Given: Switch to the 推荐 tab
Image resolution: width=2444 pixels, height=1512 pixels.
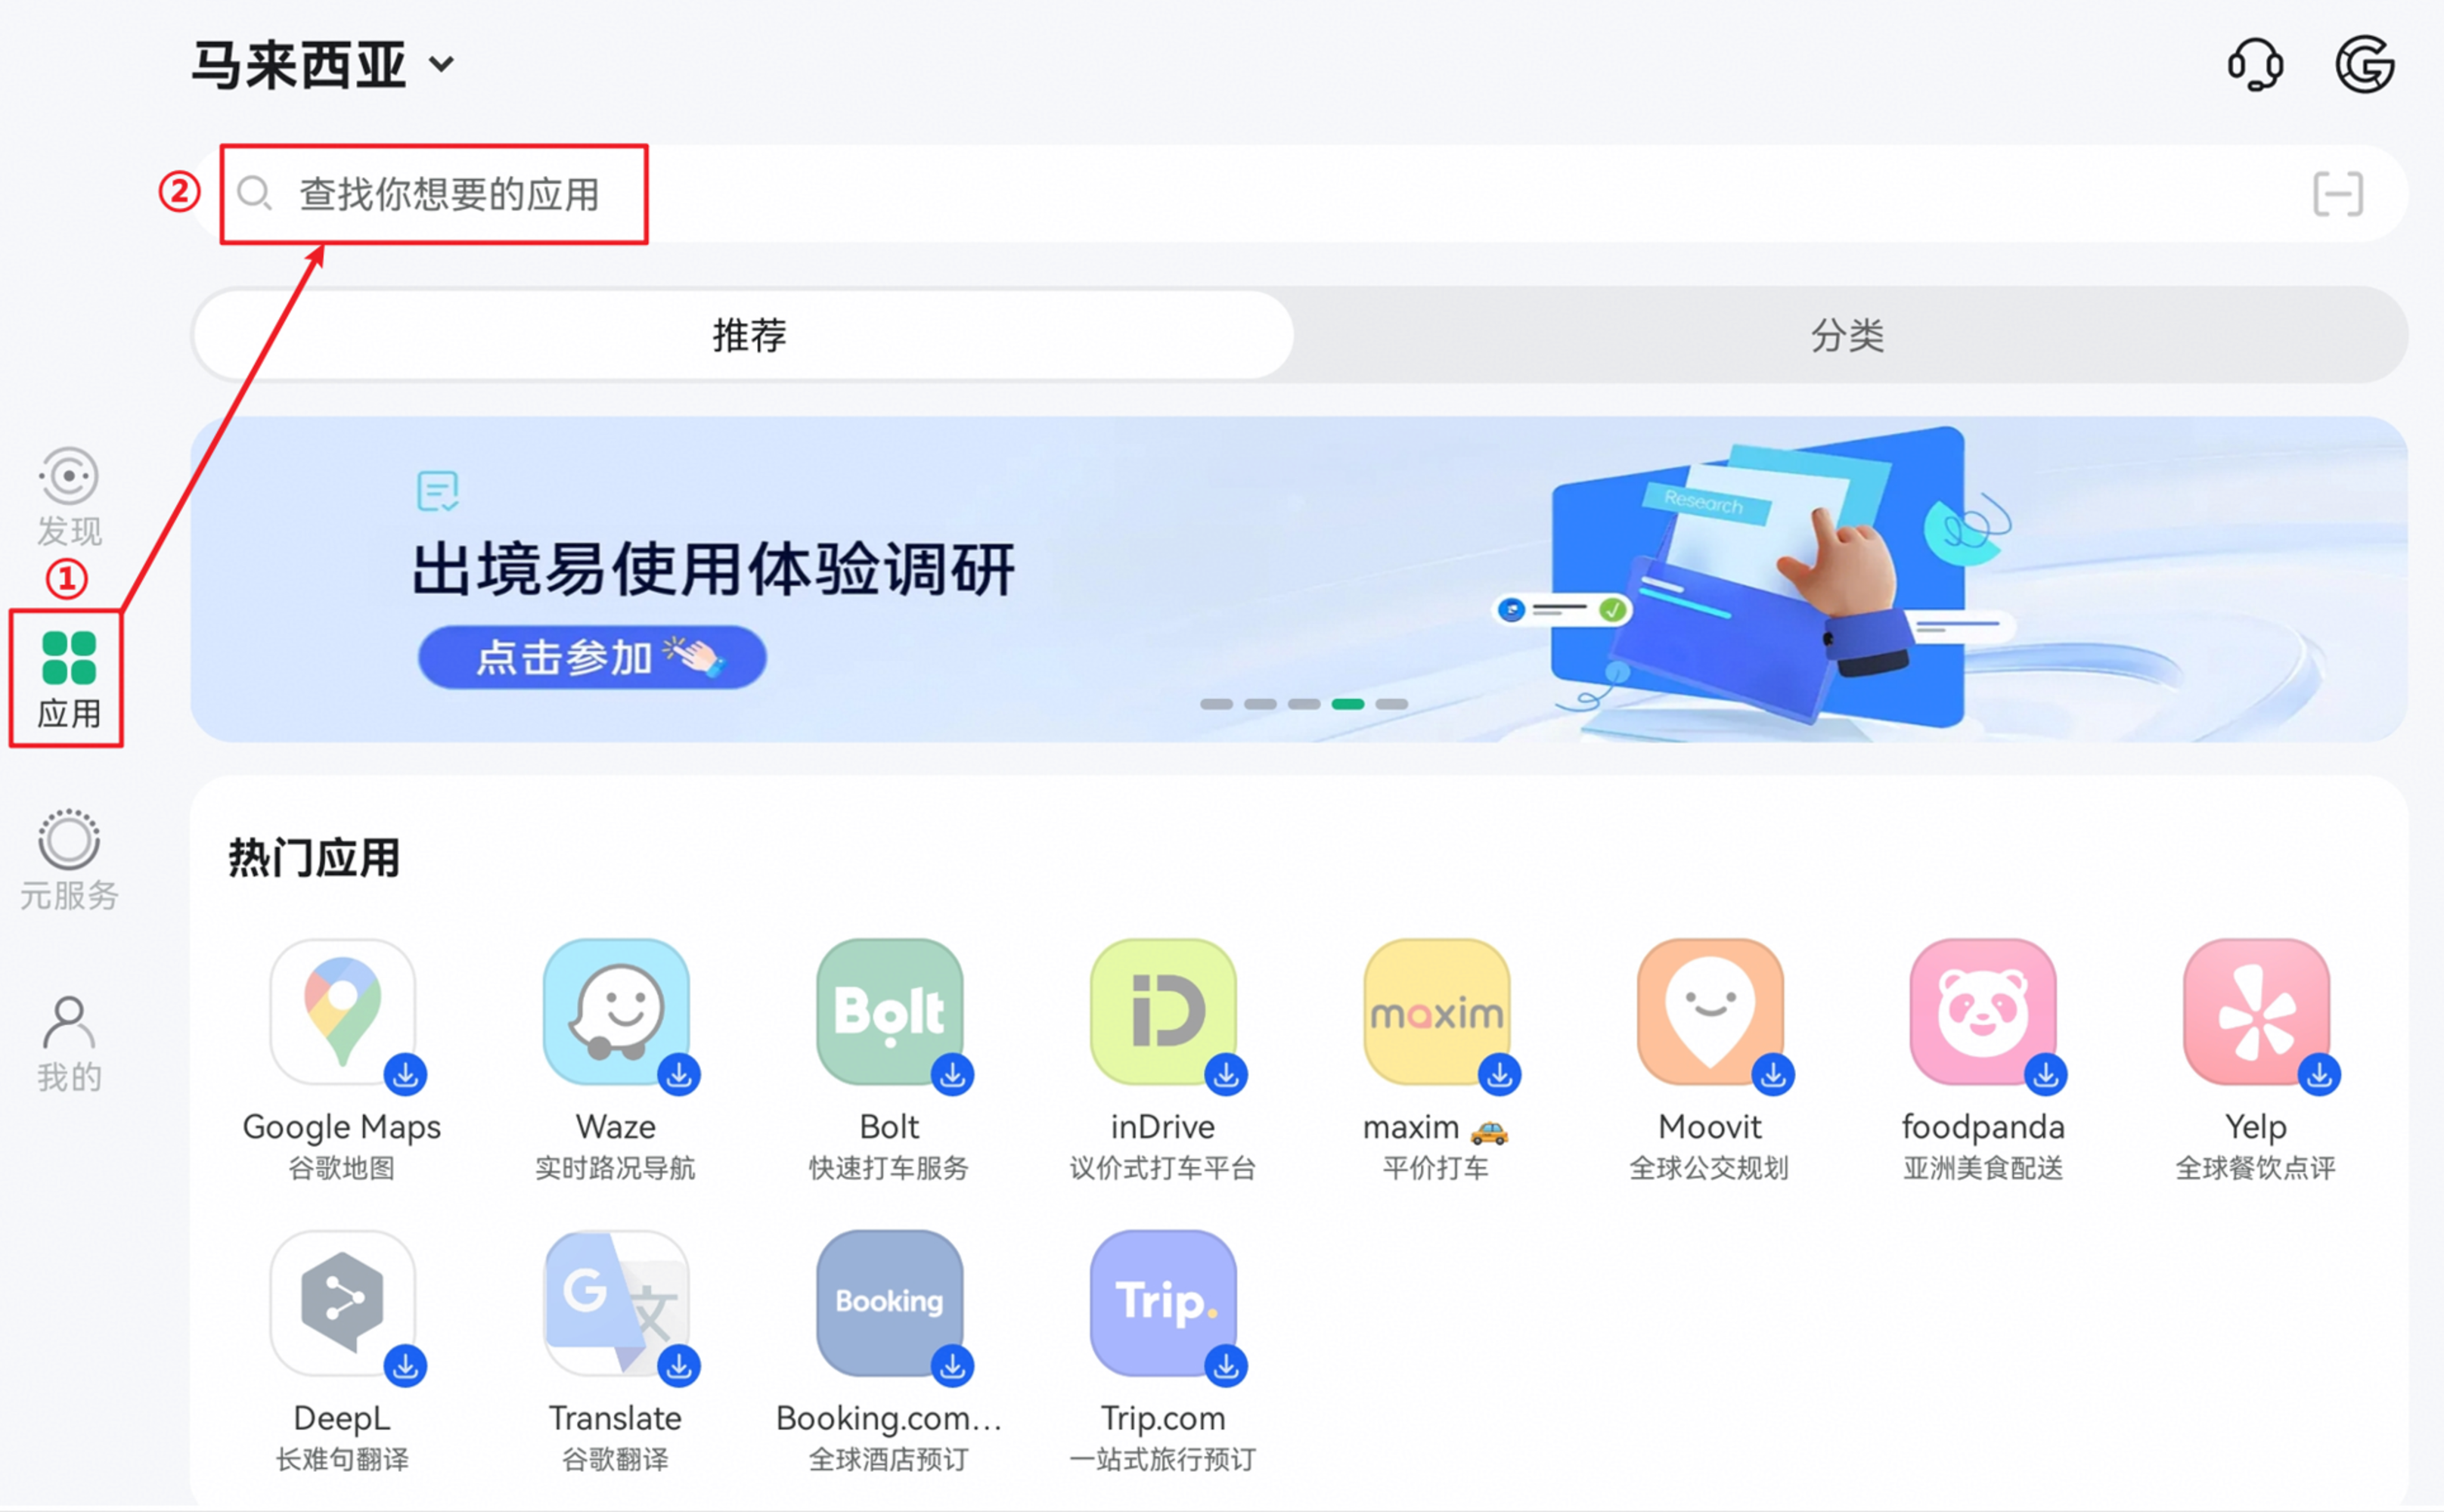Looking at the screenshot, I should [x=745, y=335].
